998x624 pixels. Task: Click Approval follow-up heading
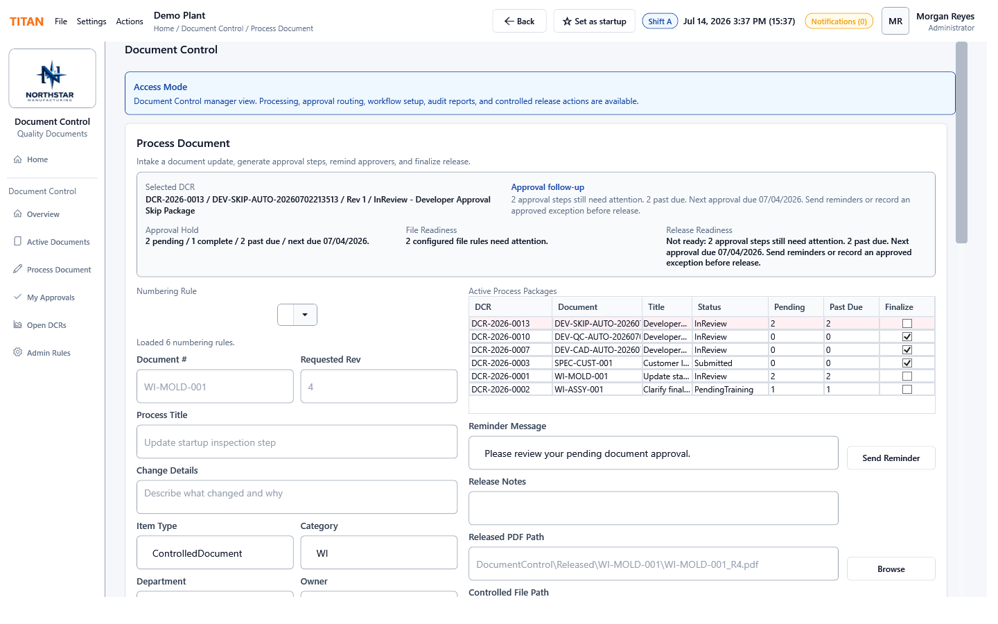pyautogui.click(x=548, y=187)
